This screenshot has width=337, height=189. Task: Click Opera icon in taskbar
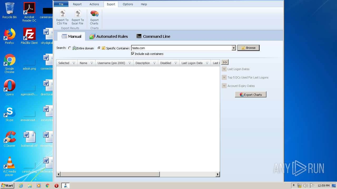click(56, 186)
